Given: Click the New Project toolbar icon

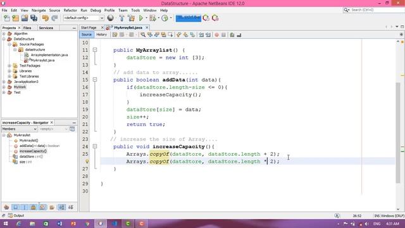Looking at the screenshot, I should coord(15,18).
